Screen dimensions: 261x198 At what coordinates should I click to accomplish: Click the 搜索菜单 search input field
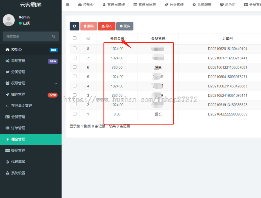31,36
